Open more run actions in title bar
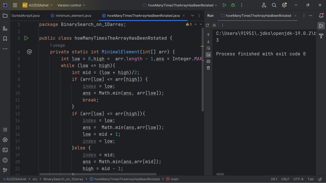This screenshot has width=326, height=183. click(x=242, y=5)
